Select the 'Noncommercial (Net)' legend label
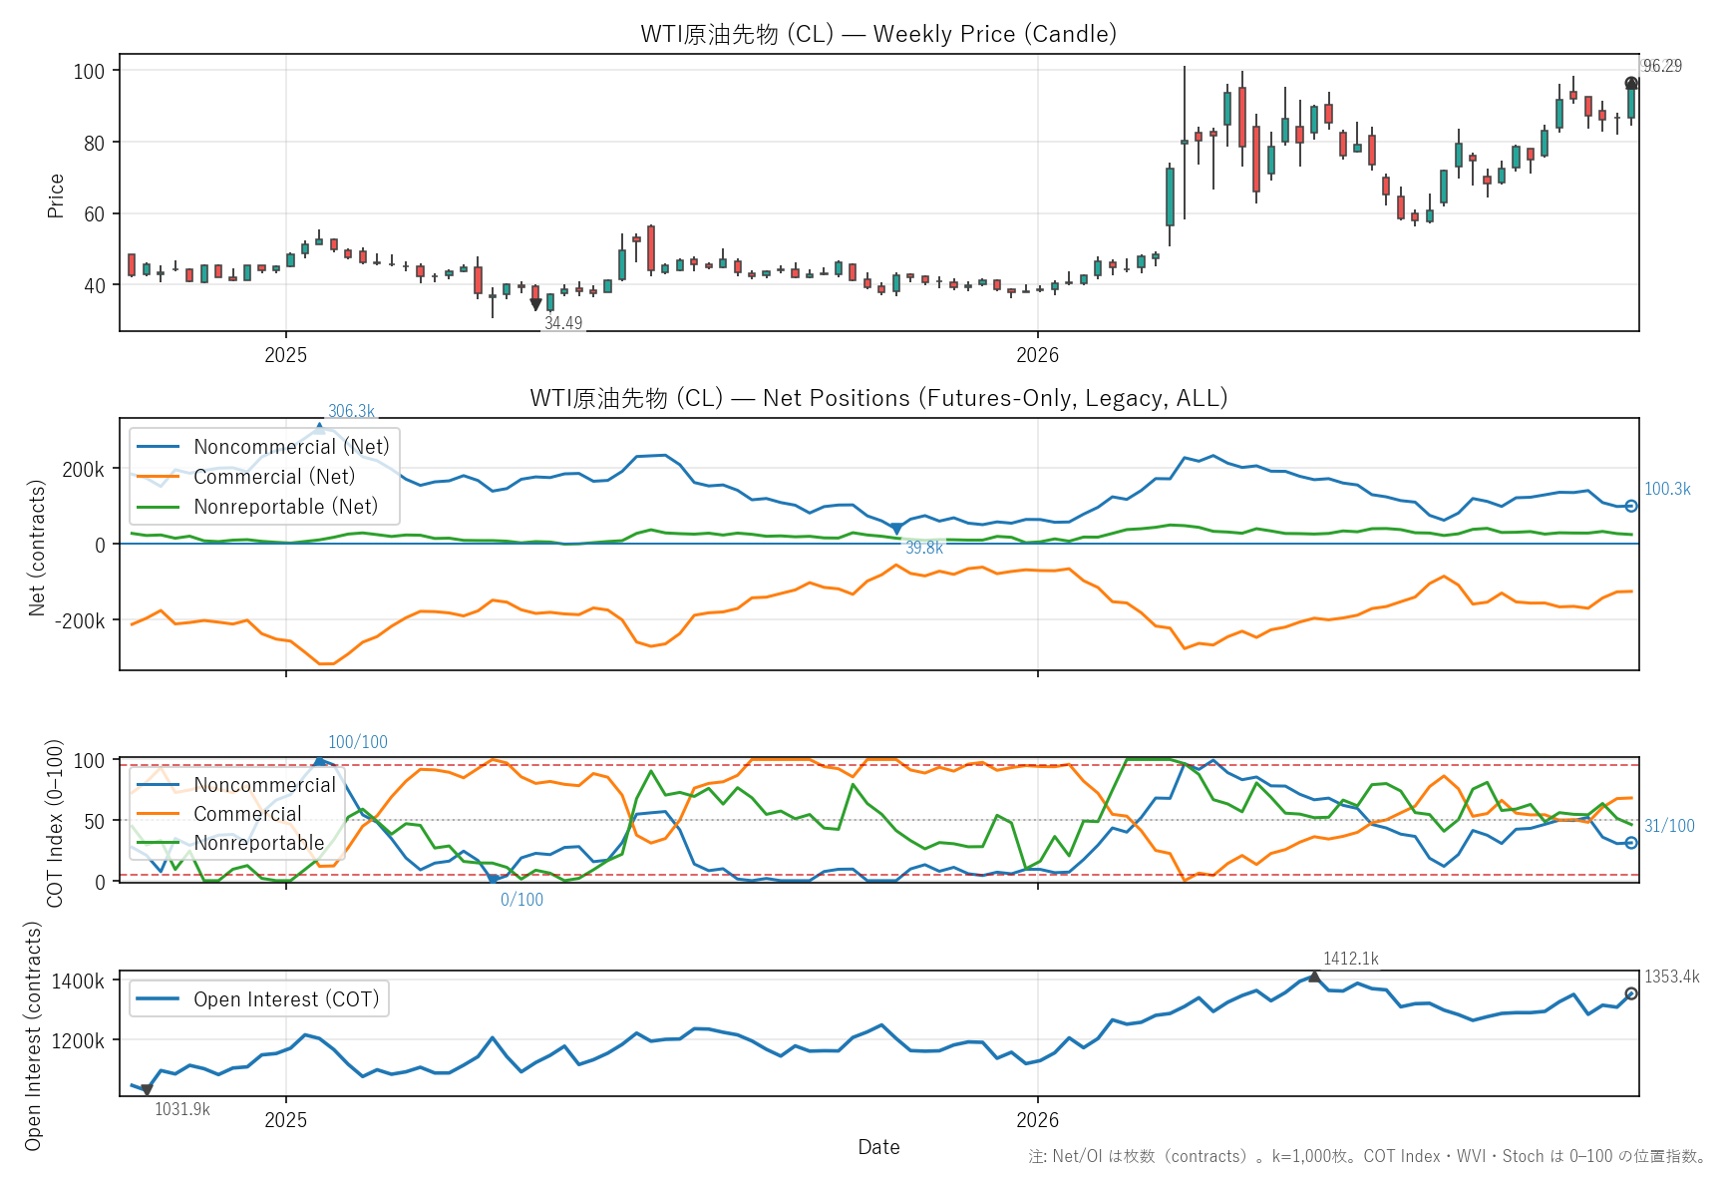Screen dimensions: 1723x1177 [291, 447]
